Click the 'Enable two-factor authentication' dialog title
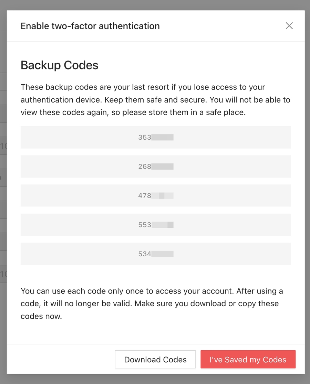 click(x=90, y=26)
